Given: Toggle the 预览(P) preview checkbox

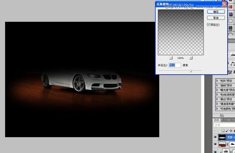Looking at the screenshot, I should (x=208, y=24).
